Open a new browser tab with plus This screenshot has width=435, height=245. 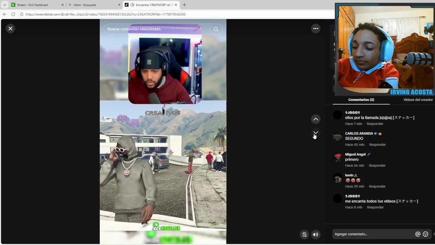(185, 5)
